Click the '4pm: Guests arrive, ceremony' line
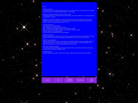138x103 pixels. pyautogui.click(x=55, y=27)
